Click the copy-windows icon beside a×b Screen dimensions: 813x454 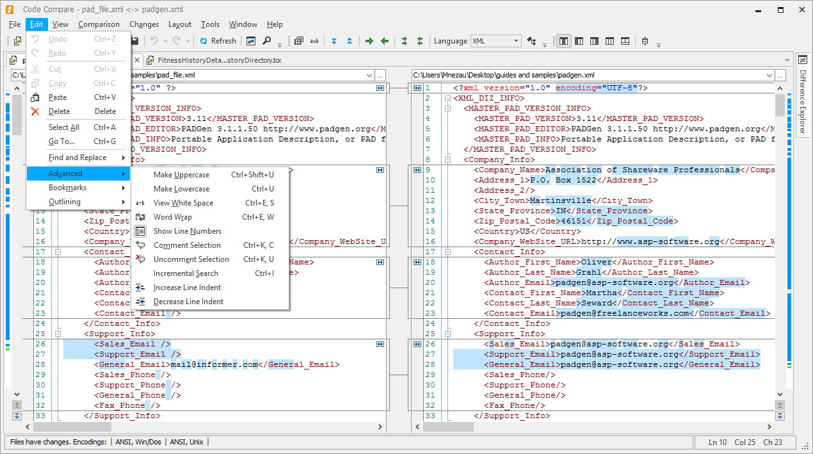coord(299,41)
